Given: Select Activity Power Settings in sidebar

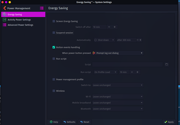Looking at the screenshot, I should [x=19, y=20].
